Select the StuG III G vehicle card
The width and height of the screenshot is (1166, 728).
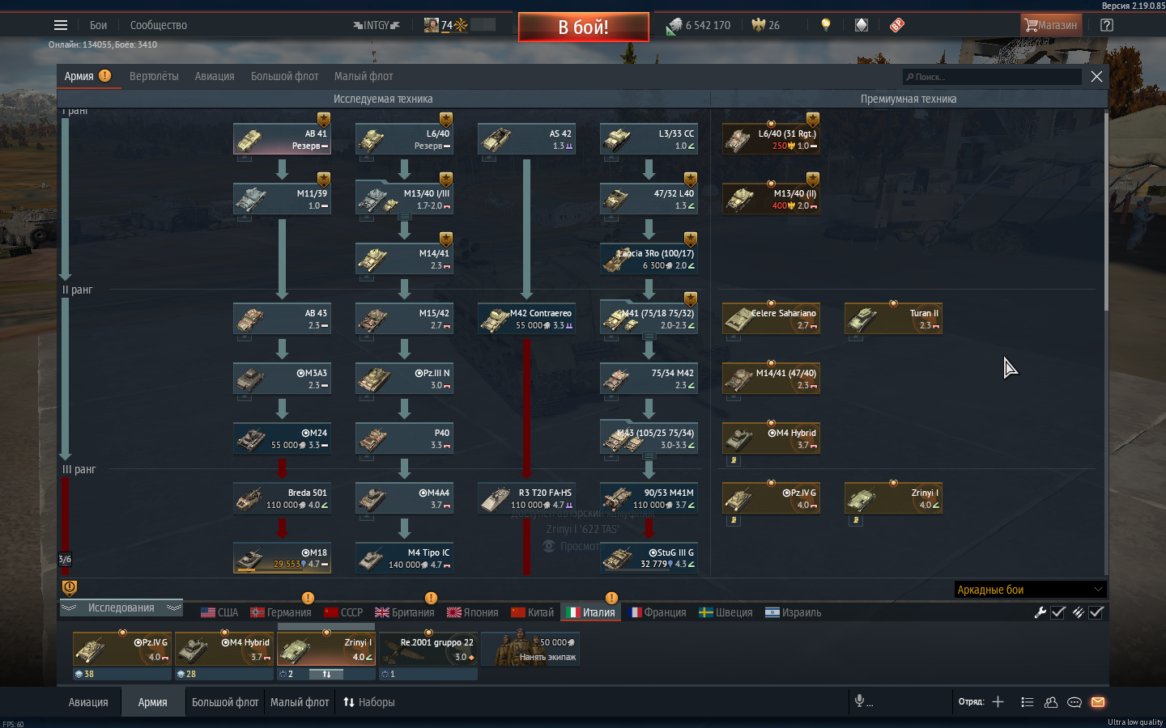(649, 558)
